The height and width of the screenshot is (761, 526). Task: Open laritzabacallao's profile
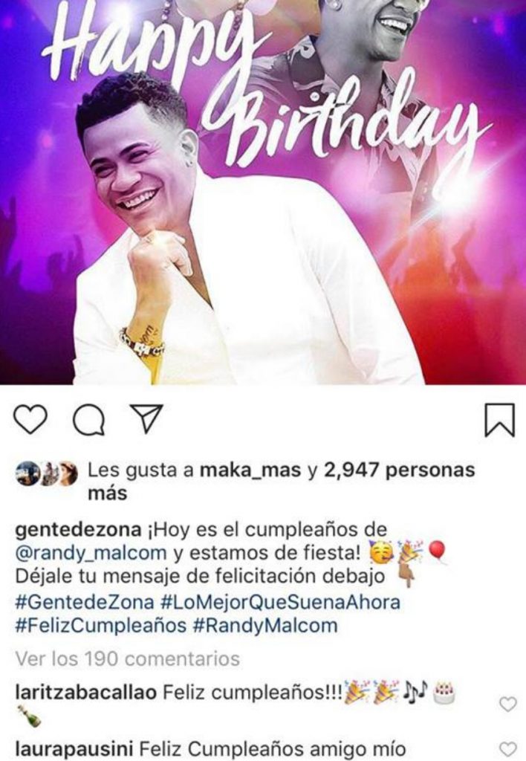pos(86,693)
